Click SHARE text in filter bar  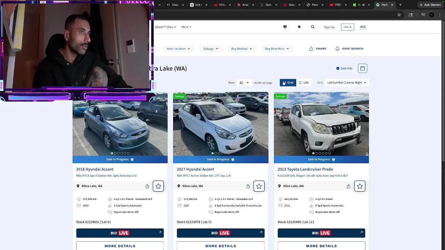click(x=321, y=49)
